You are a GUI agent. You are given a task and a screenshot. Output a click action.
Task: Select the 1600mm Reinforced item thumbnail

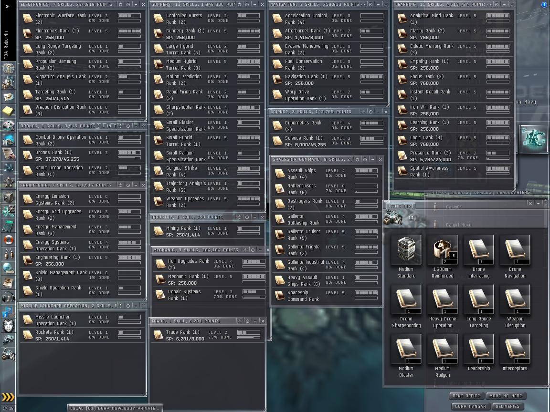click(442, 249)
